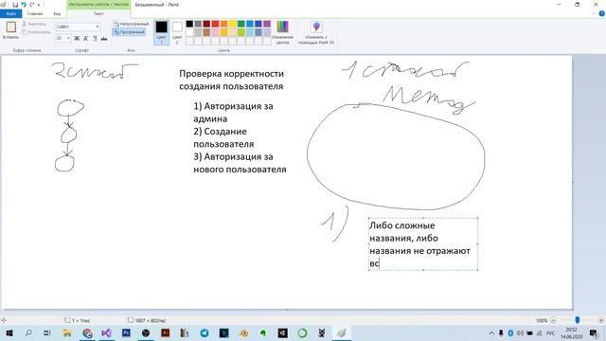Click the Paint help icon
This screenshot has height=341, width=606.
[x=602, y=13]
